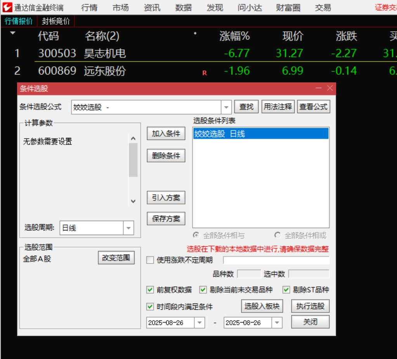Toggle the 时间段内满足条件 checkbox
The height and width of the screenshot is (359, 397).
tap(150, 307)
